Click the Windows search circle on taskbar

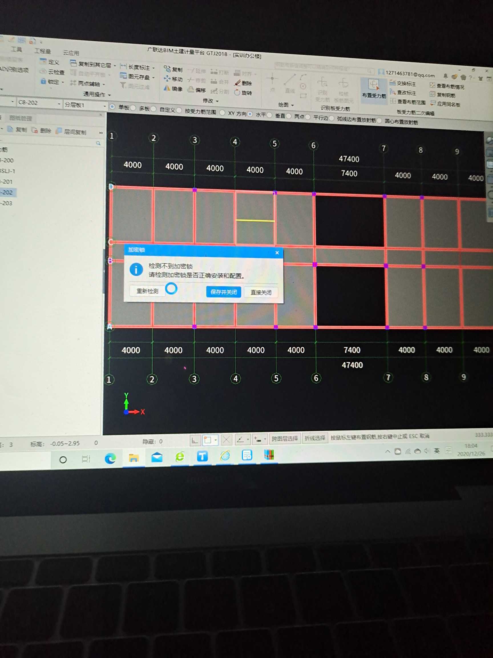(63, 460)
